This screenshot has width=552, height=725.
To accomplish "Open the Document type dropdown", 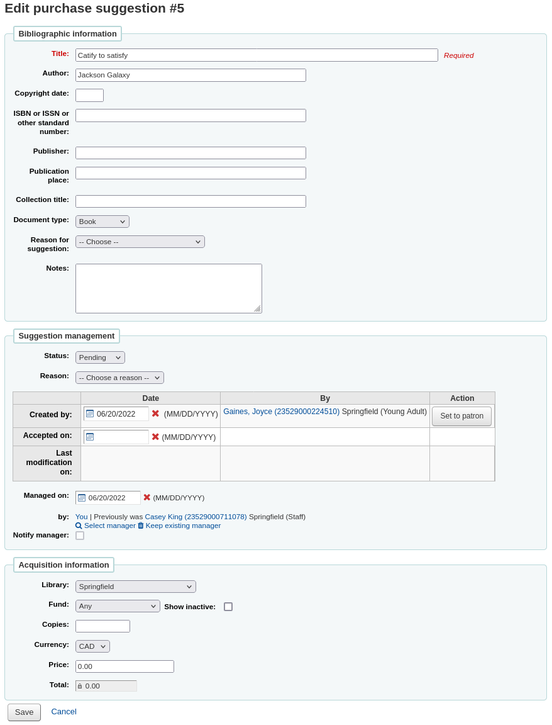I will click(102, 221).
